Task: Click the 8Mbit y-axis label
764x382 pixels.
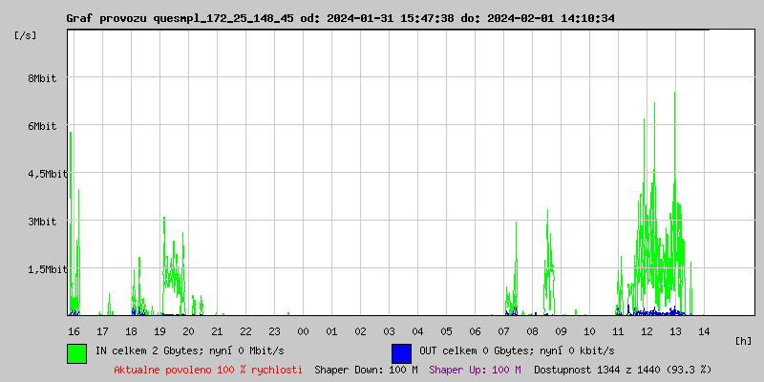Action: pyautogui.click(x=41, y=78)
